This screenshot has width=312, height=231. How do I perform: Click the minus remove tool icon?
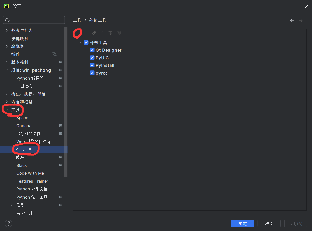tap(86, 33)
